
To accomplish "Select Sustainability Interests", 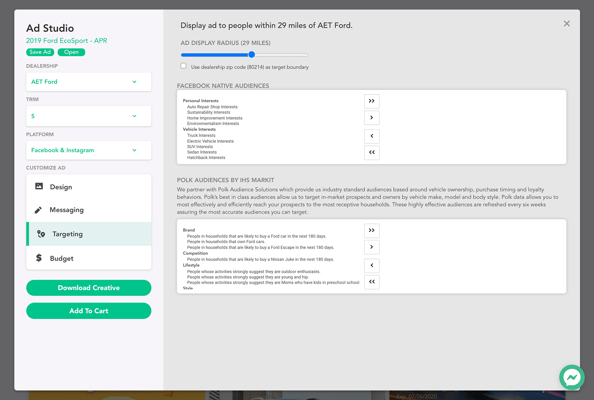I will click(x=209, y=112).
